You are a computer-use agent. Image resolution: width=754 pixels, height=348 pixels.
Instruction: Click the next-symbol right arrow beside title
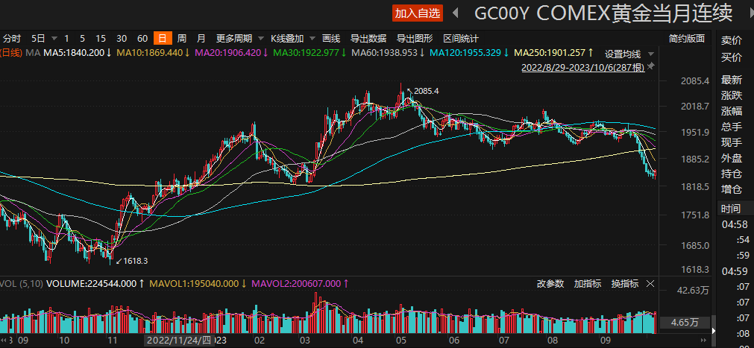[745, 13]
